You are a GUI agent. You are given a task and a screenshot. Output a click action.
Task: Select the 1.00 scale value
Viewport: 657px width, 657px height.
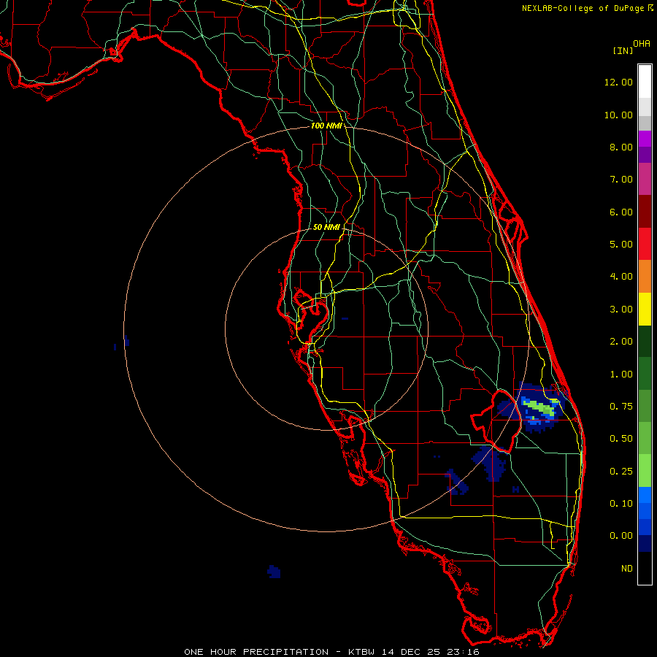(621, 374)
